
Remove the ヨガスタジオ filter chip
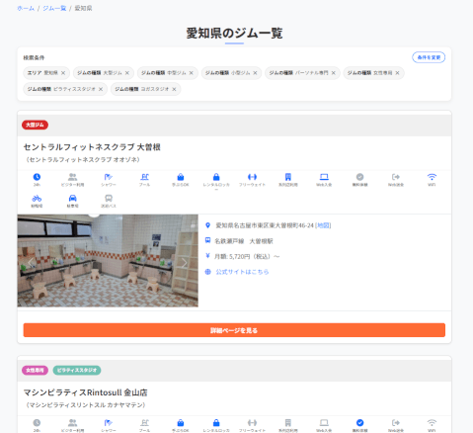(174, 89)
